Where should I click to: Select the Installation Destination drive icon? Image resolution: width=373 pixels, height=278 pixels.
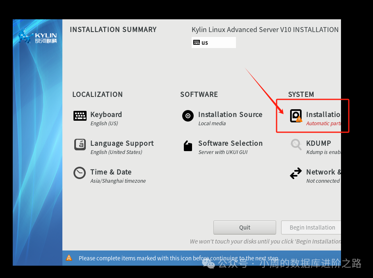(x=296, y=116)
